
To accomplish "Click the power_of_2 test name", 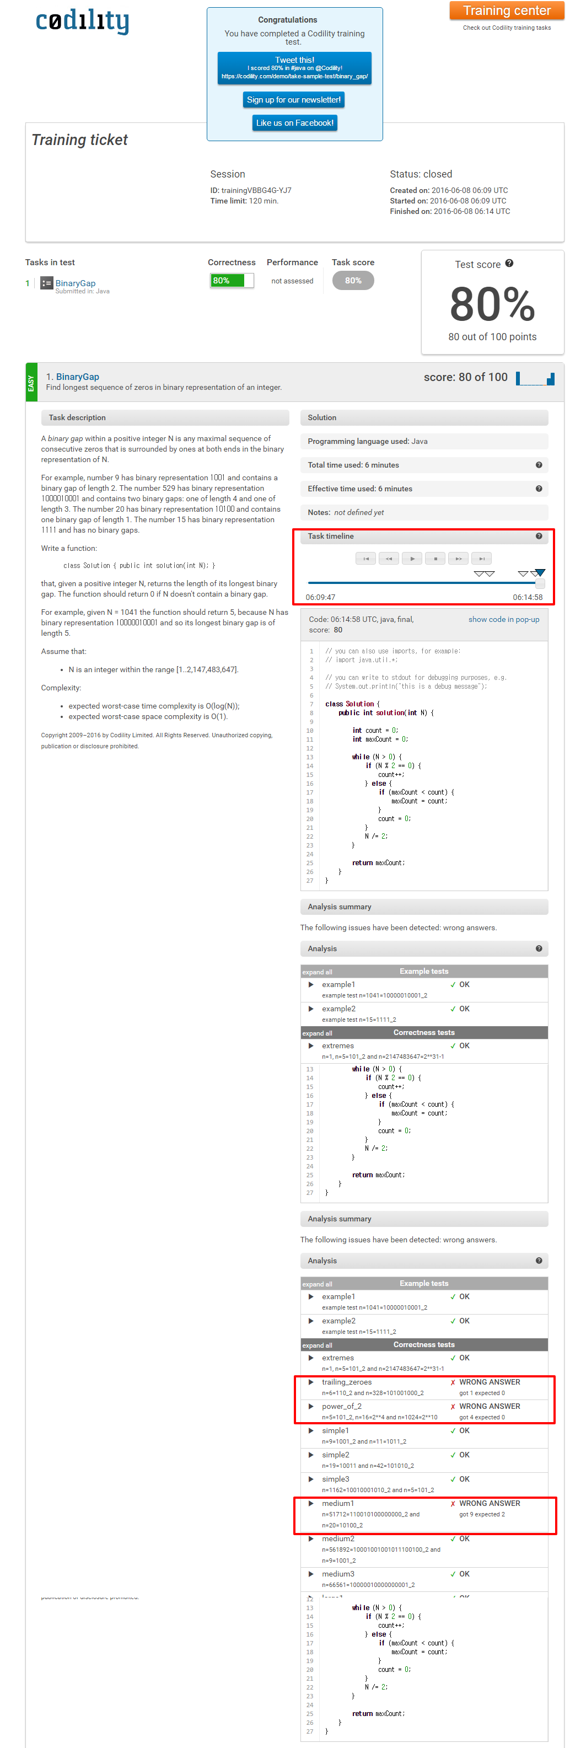I will (342, 1407).
